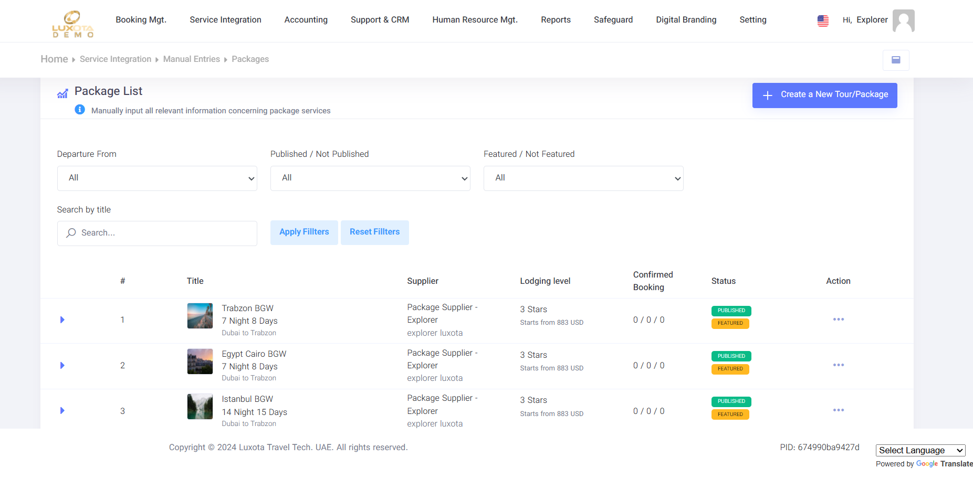This screenshot has height=479, width=973.
Task: Open the Departure From dropdown
Action: click(156, 178)
